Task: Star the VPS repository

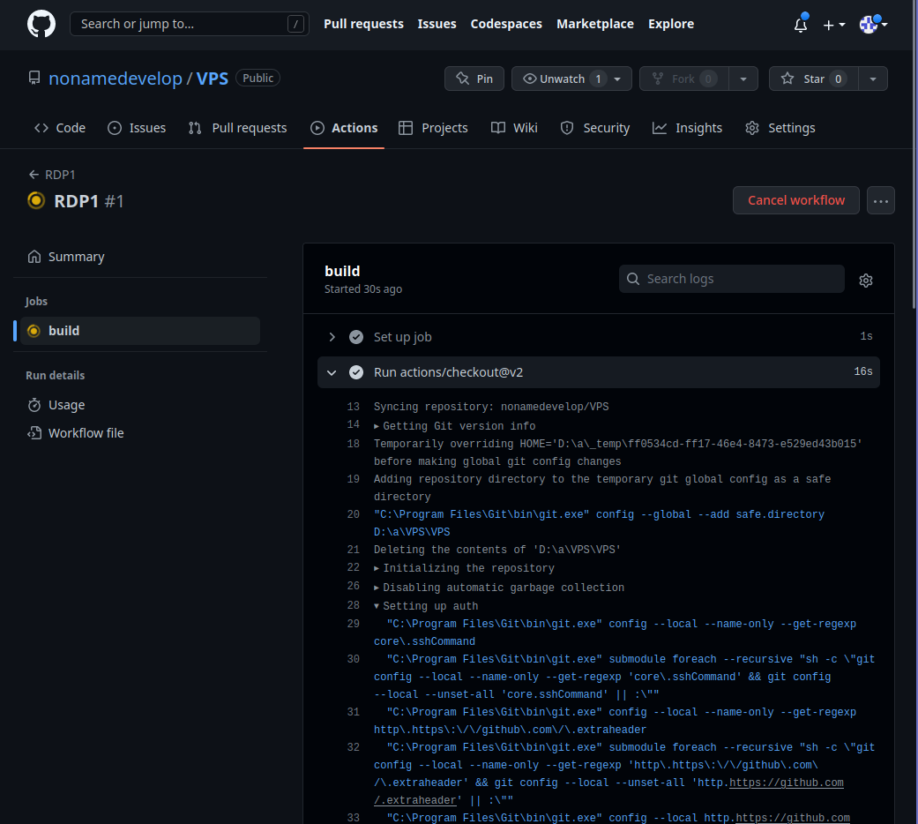Action: tap(813, 79)
